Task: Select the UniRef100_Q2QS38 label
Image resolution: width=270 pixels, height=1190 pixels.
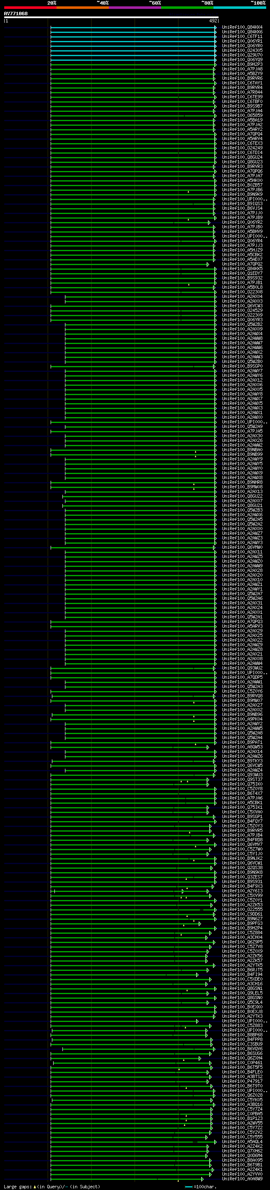Action: point(242,867)
